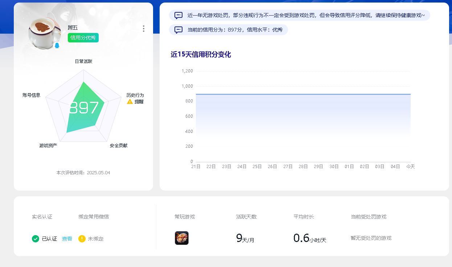Open the three-dot more options menu
This screenshot has height=267, width=452.
144,29
